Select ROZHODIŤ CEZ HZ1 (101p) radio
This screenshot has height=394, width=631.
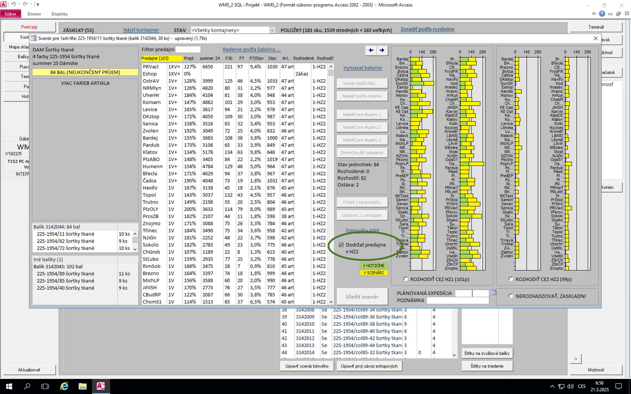point(406,279)
